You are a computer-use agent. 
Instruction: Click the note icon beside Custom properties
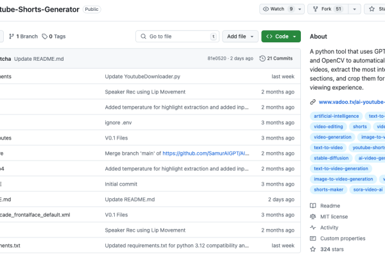pos(313,239)
